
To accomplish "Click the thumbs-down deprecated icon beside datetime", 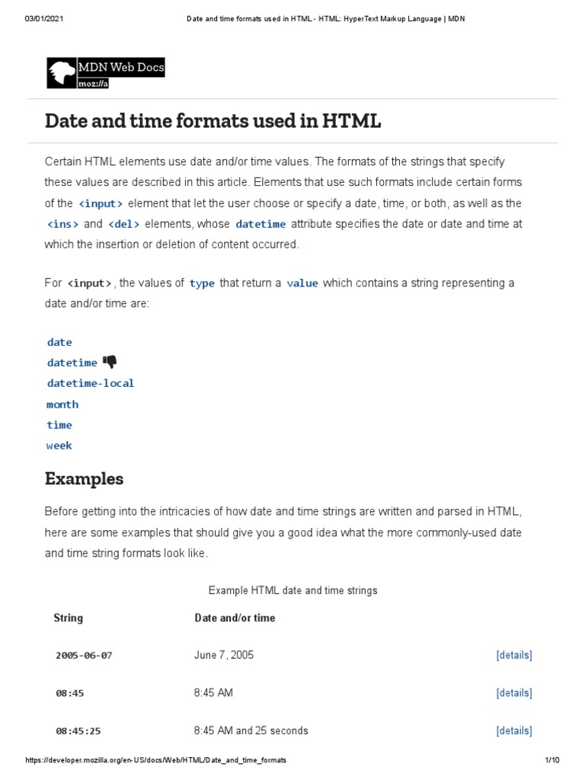I will point(109,362).
